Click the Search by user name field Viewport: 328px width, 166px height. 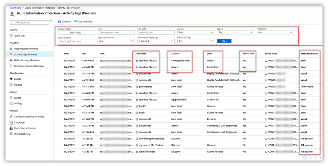tap(116, 32)
